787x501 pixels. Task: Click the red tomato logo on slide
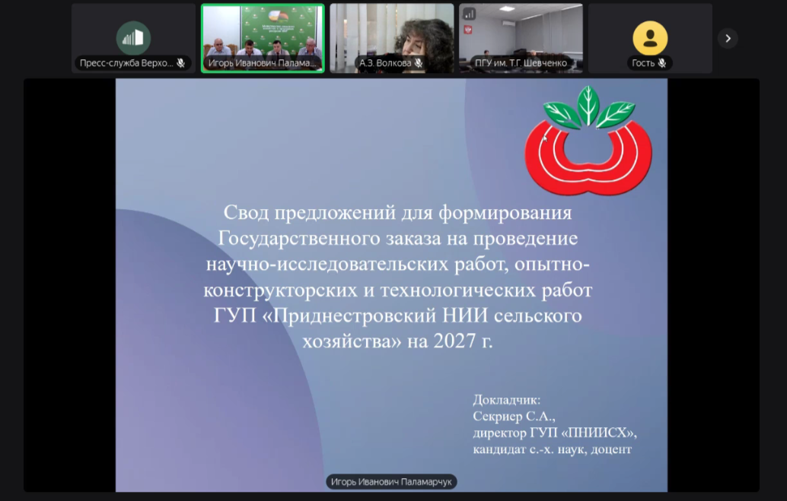pos(588,141)
